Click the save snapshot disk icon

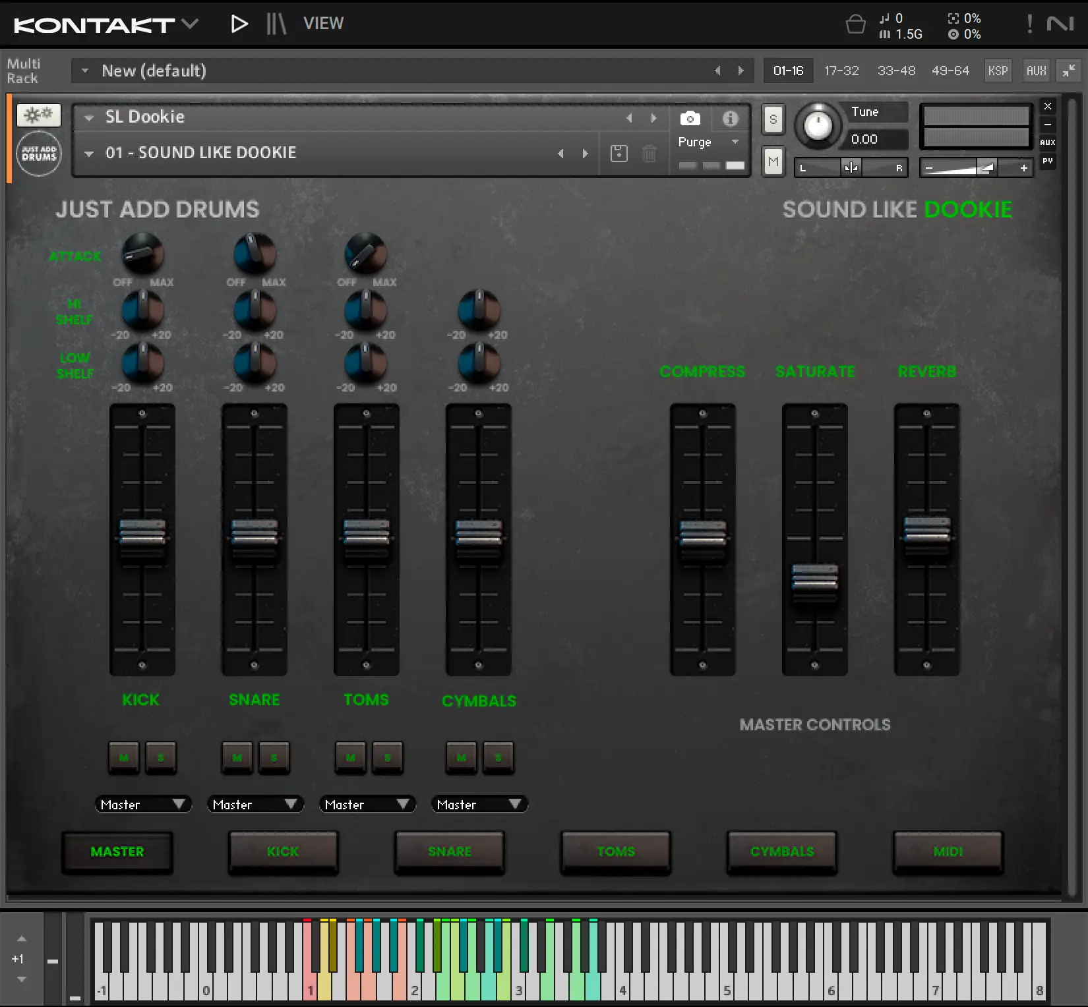(619, 154)
